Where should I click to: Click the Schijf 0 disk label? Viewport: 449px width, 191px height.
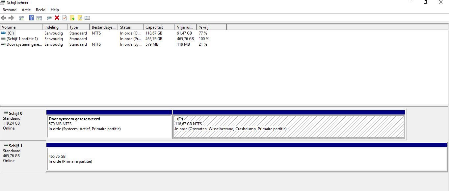tap(15, 113)
